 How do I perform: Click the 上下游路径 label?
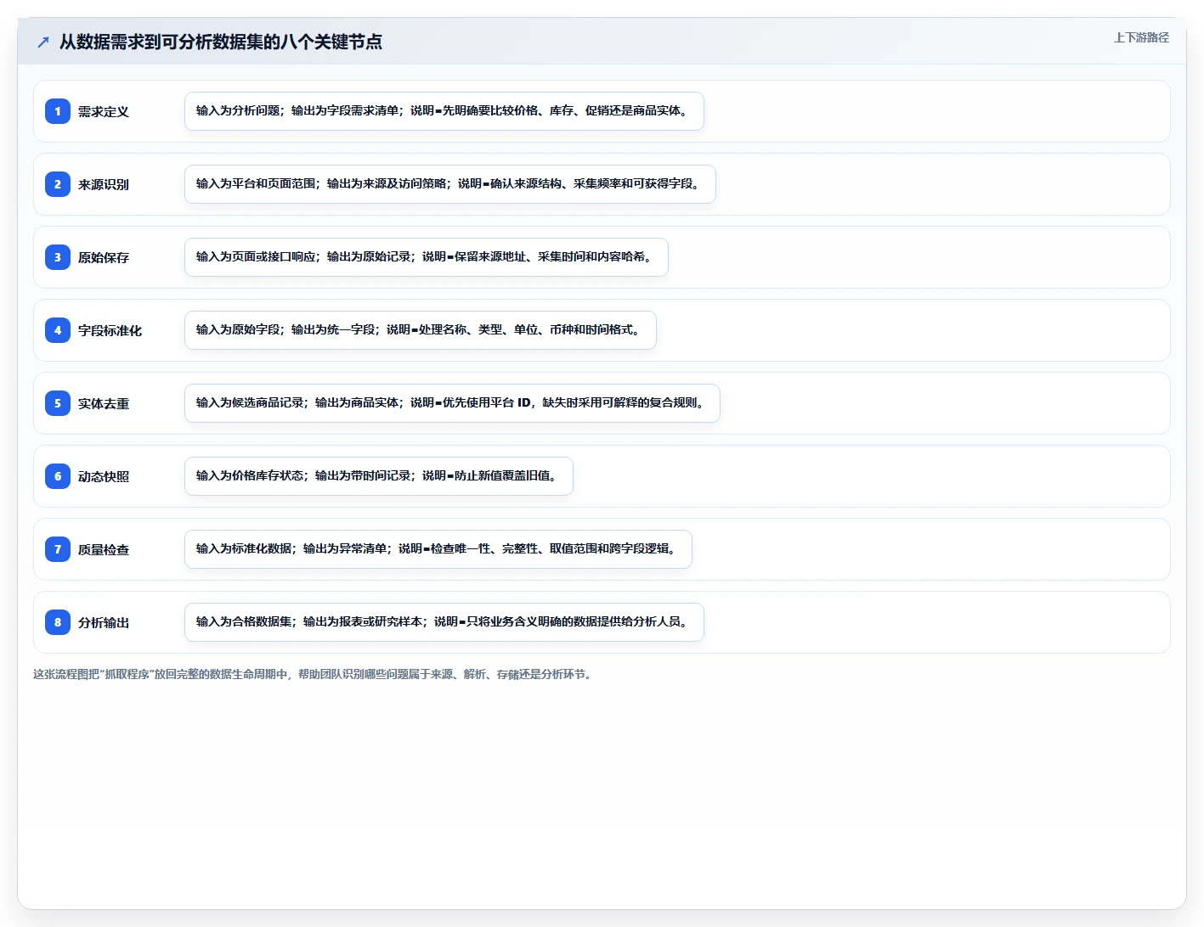point(1141,37)
